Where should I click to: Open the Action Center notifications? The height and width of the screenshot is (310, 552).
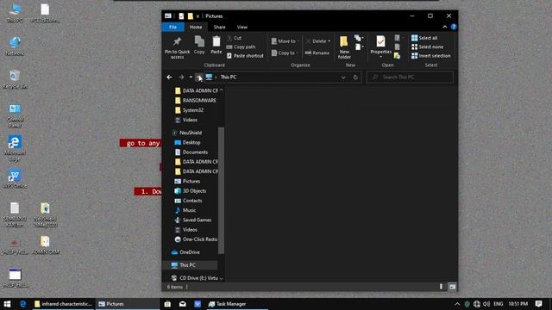[x=538, y=304]
